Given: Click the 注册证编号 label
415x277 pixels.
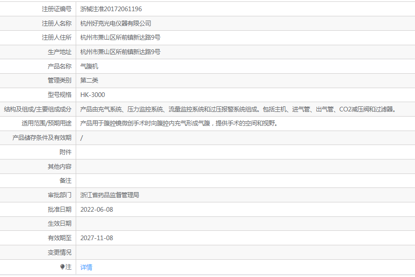Looking at the screenshot, I should point(57,9).
